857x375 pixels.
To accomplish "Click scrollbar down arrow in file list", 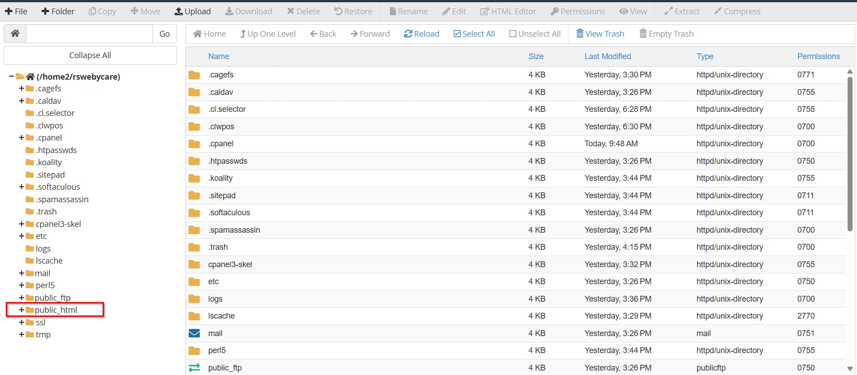I will point(850,369).
